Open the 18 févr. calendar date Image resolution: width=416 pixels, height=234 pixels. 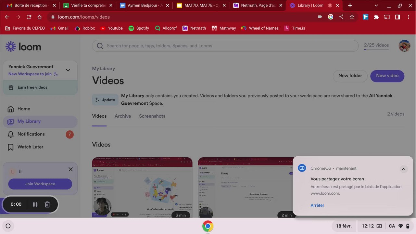[344, 226]
